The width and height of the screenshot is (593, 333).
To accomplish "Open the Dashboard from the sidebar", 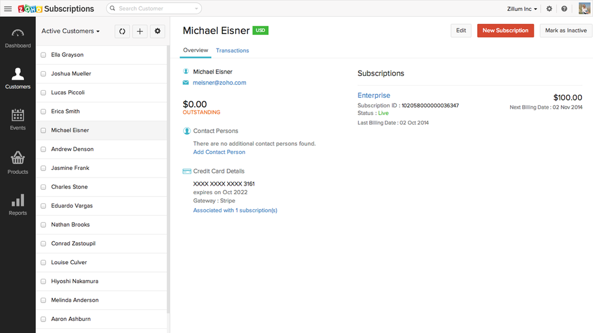I will [17, 36].
